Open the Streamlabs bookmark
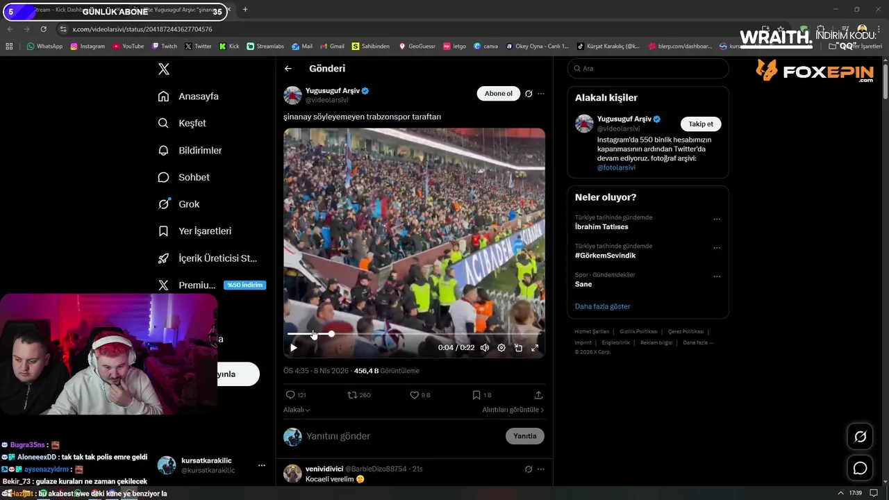The width and height of the screenshot is (889, 500). [x=265, y=47]
